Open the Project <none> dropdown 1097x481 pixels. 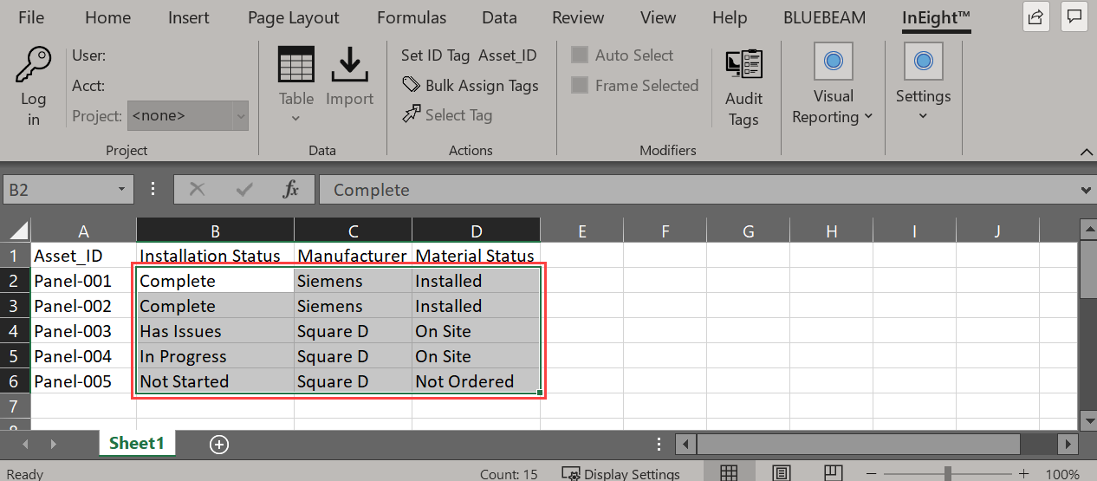188,115
